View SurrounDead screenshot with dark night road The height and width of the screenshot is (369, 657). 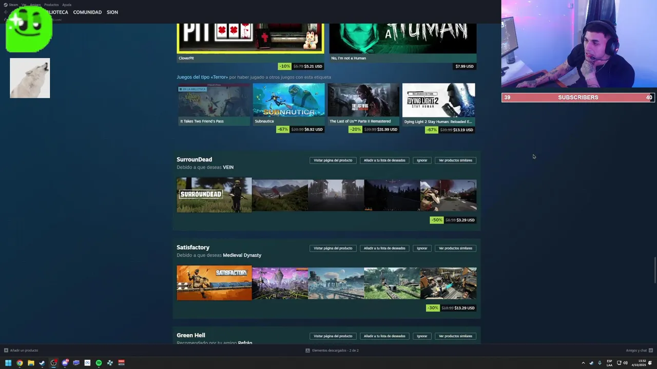tap(392, 195)
